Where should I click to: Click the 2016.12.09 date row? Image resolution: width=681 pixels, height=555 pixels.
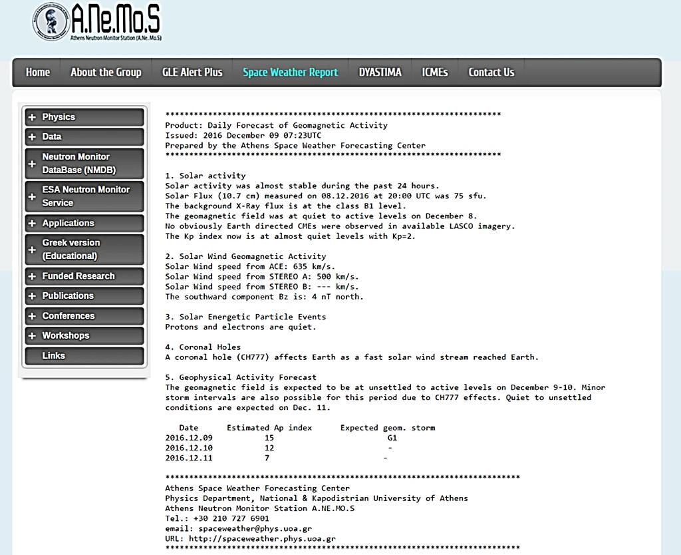pyautogui.click(x=189, y=438)
